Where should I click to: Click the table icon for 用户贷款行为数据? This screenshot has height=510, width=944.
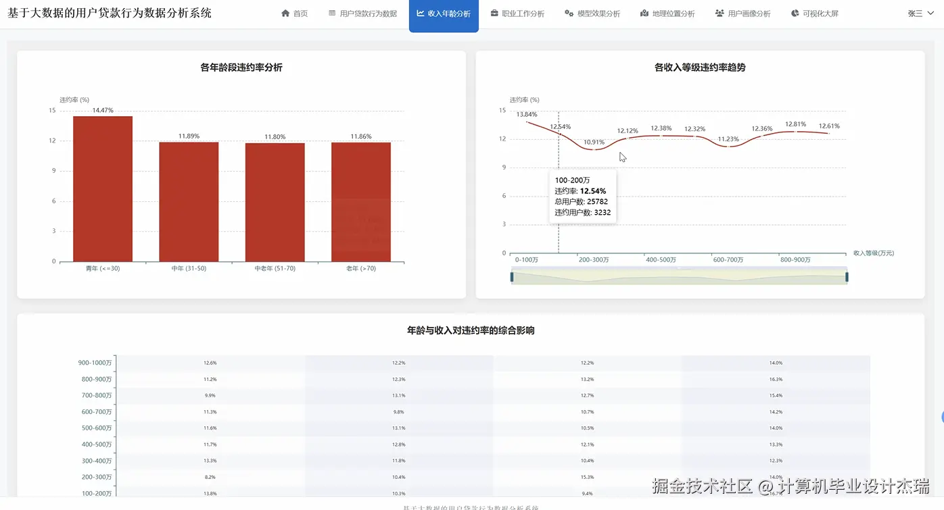[332, 14]
